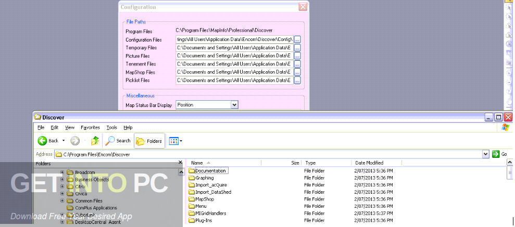Click the Configuration Files path field
Viewport: 515px width, 227px height.
(234, 39)
